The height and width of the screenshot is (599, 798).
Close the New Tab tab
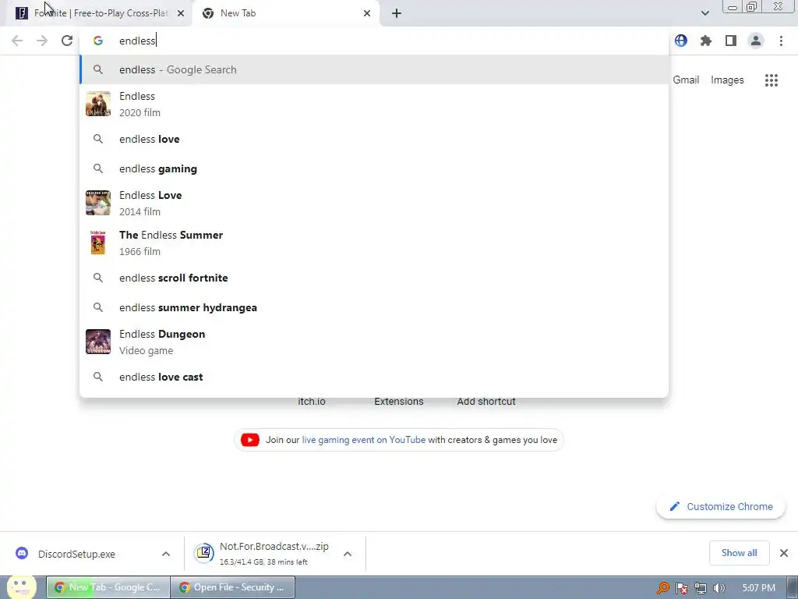click(x=367, y=13)
